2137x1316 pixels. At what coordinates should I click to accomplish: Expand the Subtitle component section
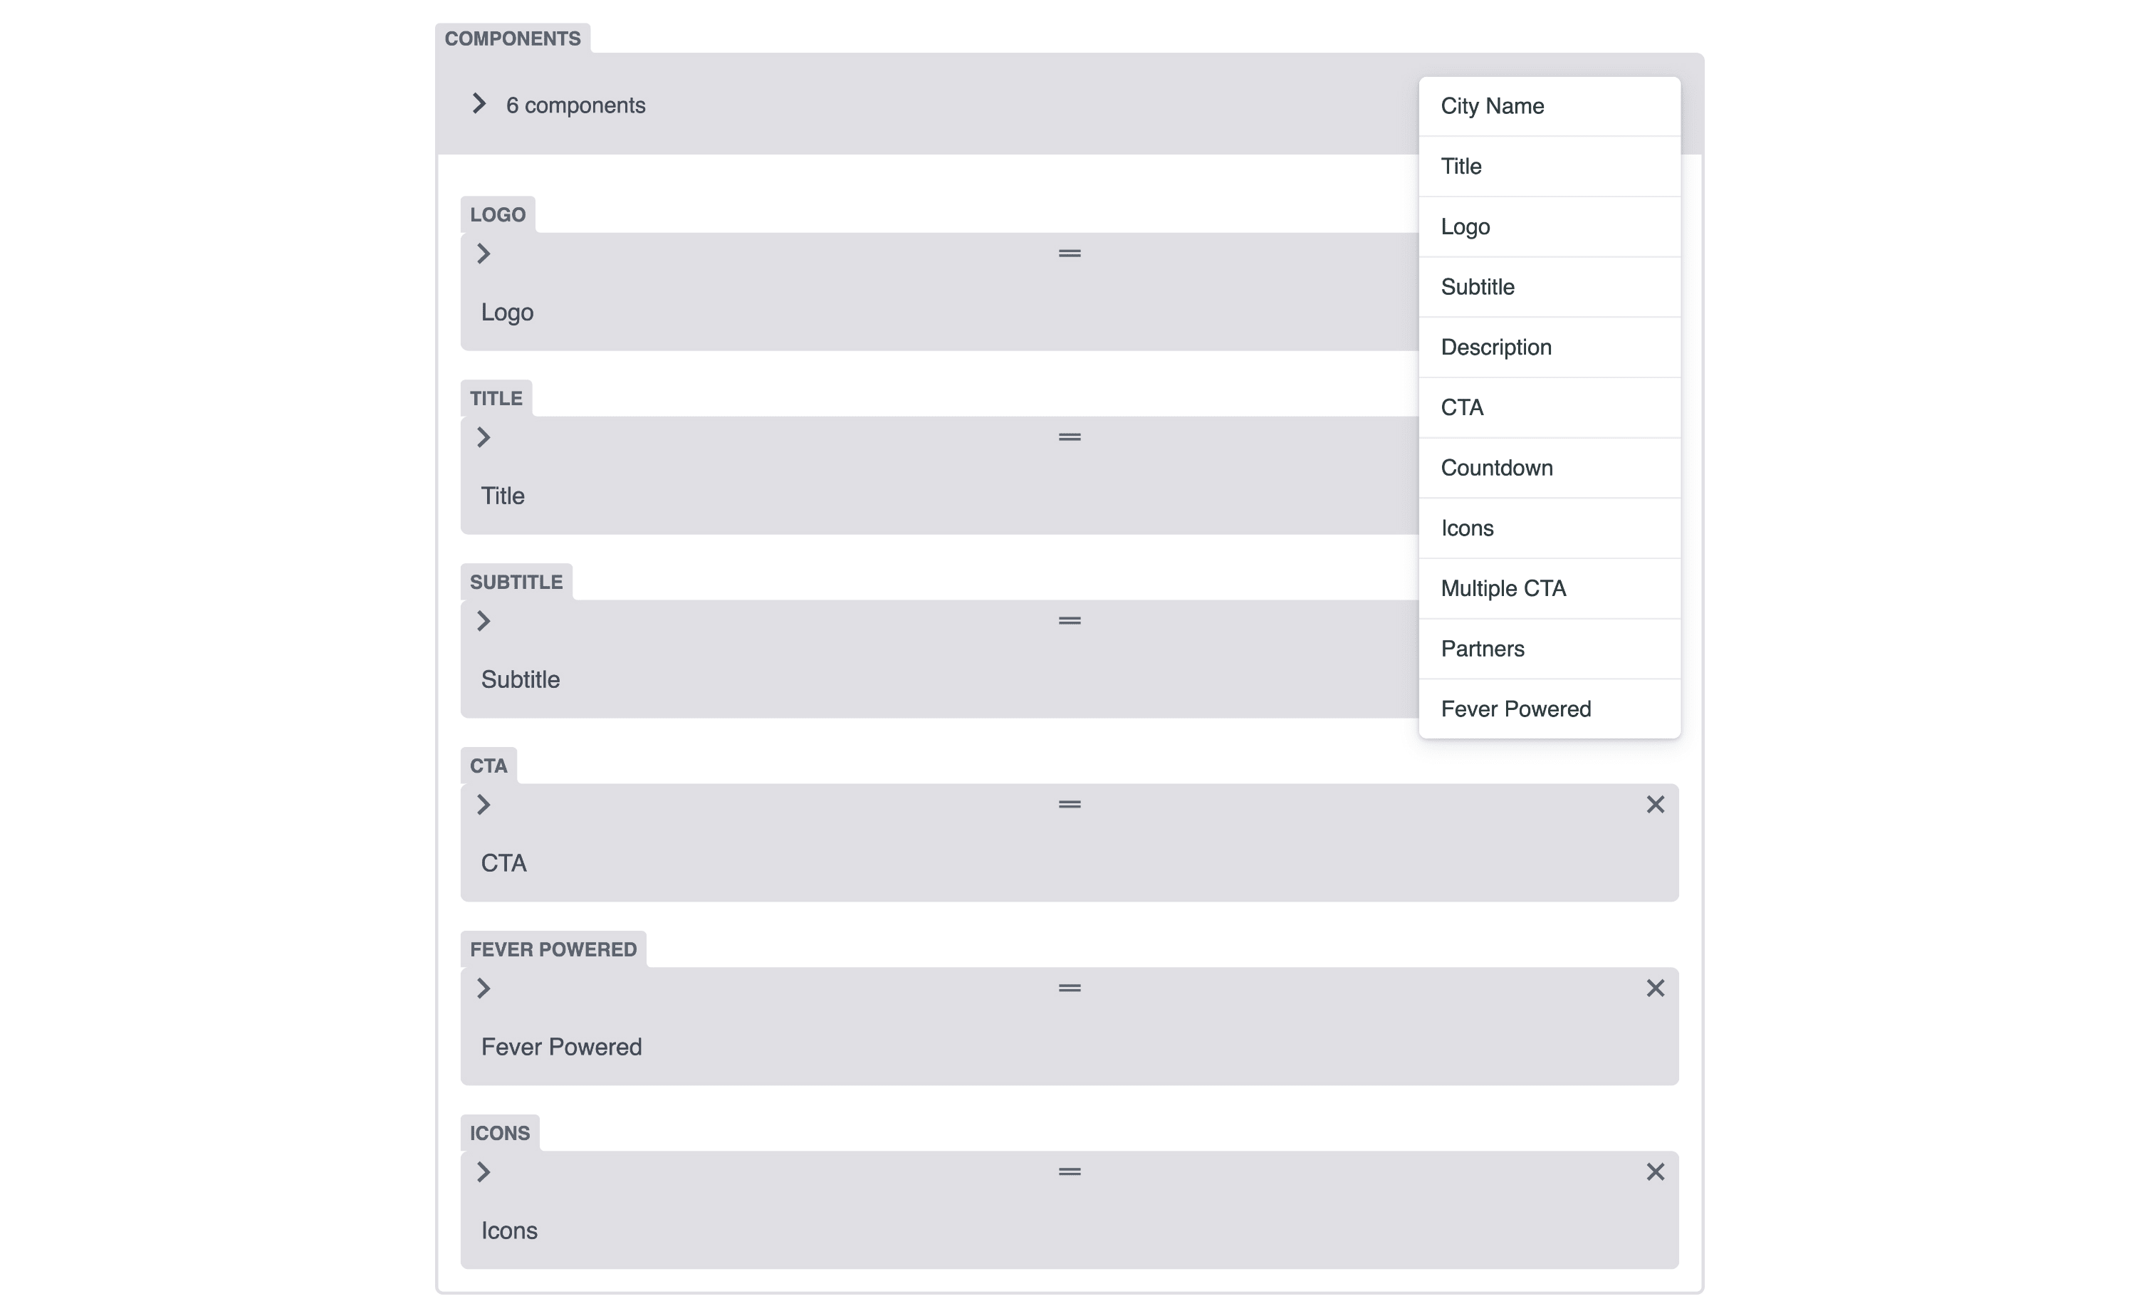pyautogui.click(x=484, y=620)
